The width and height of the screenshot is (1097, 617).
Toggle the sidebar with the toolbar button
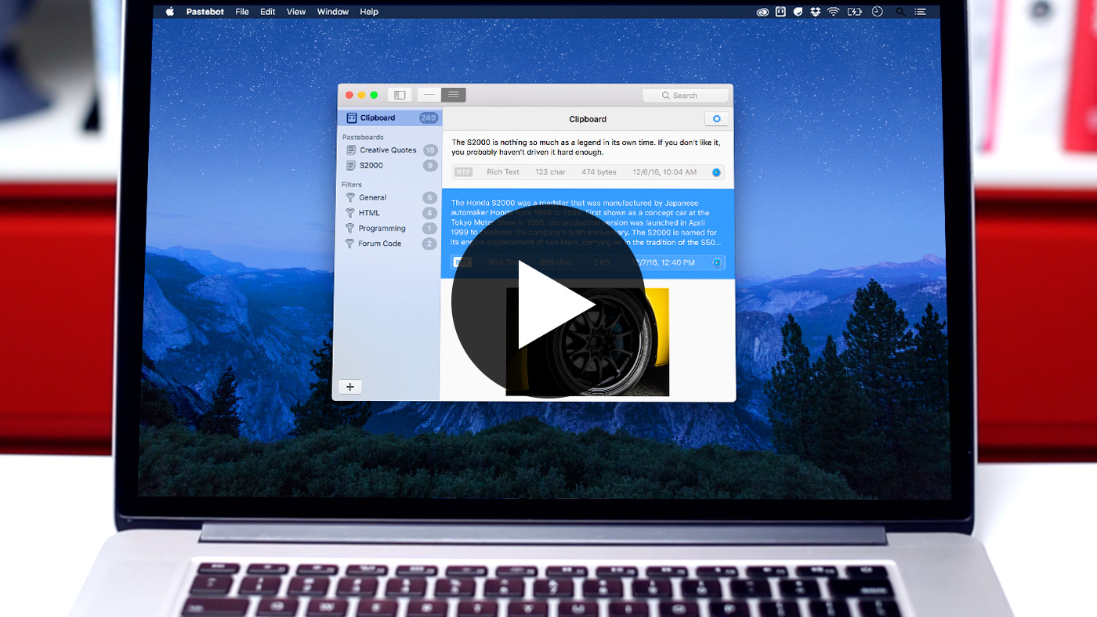(x=400, y=95)
